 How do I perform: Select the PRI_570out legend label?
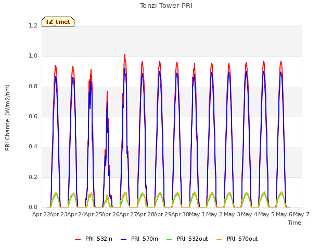click(x=242, y=239)
